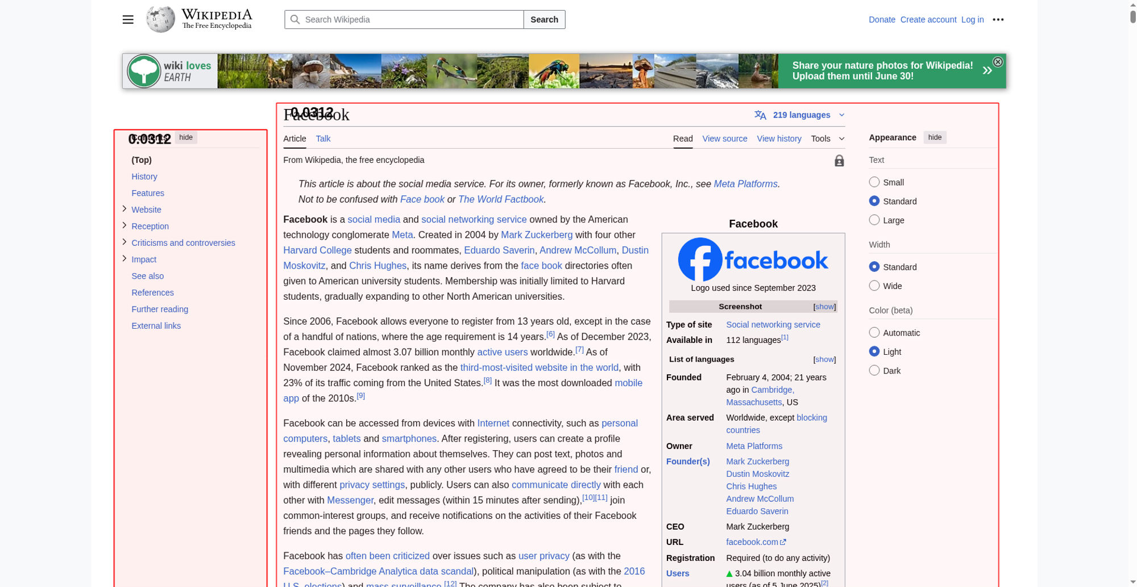The image size is (1137, 587).
Task: Click the Share your nature photos banner text
Action: coord(882,71)
